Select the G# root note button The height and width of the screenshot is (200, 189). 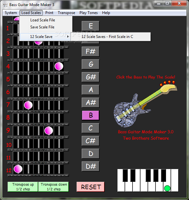click(x=91, y=77)
